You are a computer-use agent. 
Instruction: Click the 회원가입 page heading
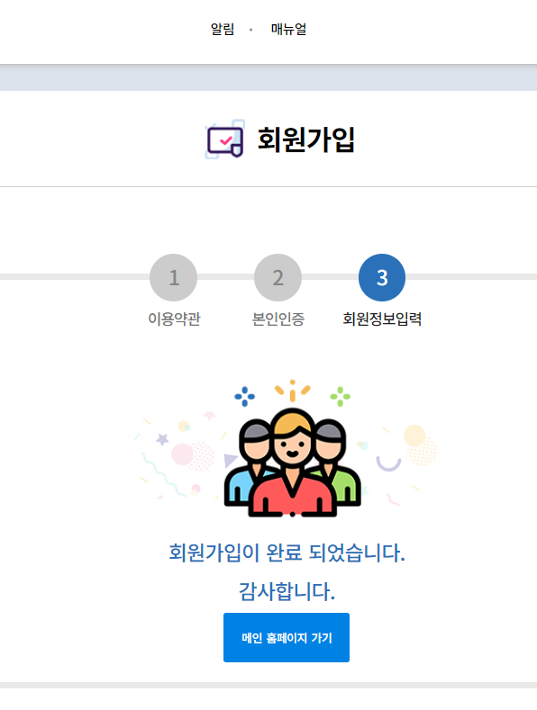coord(306,139)
